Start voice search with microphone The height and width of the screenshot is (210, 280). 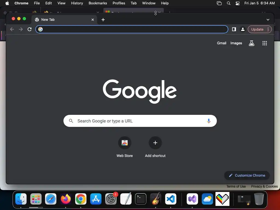click(209, 121)
